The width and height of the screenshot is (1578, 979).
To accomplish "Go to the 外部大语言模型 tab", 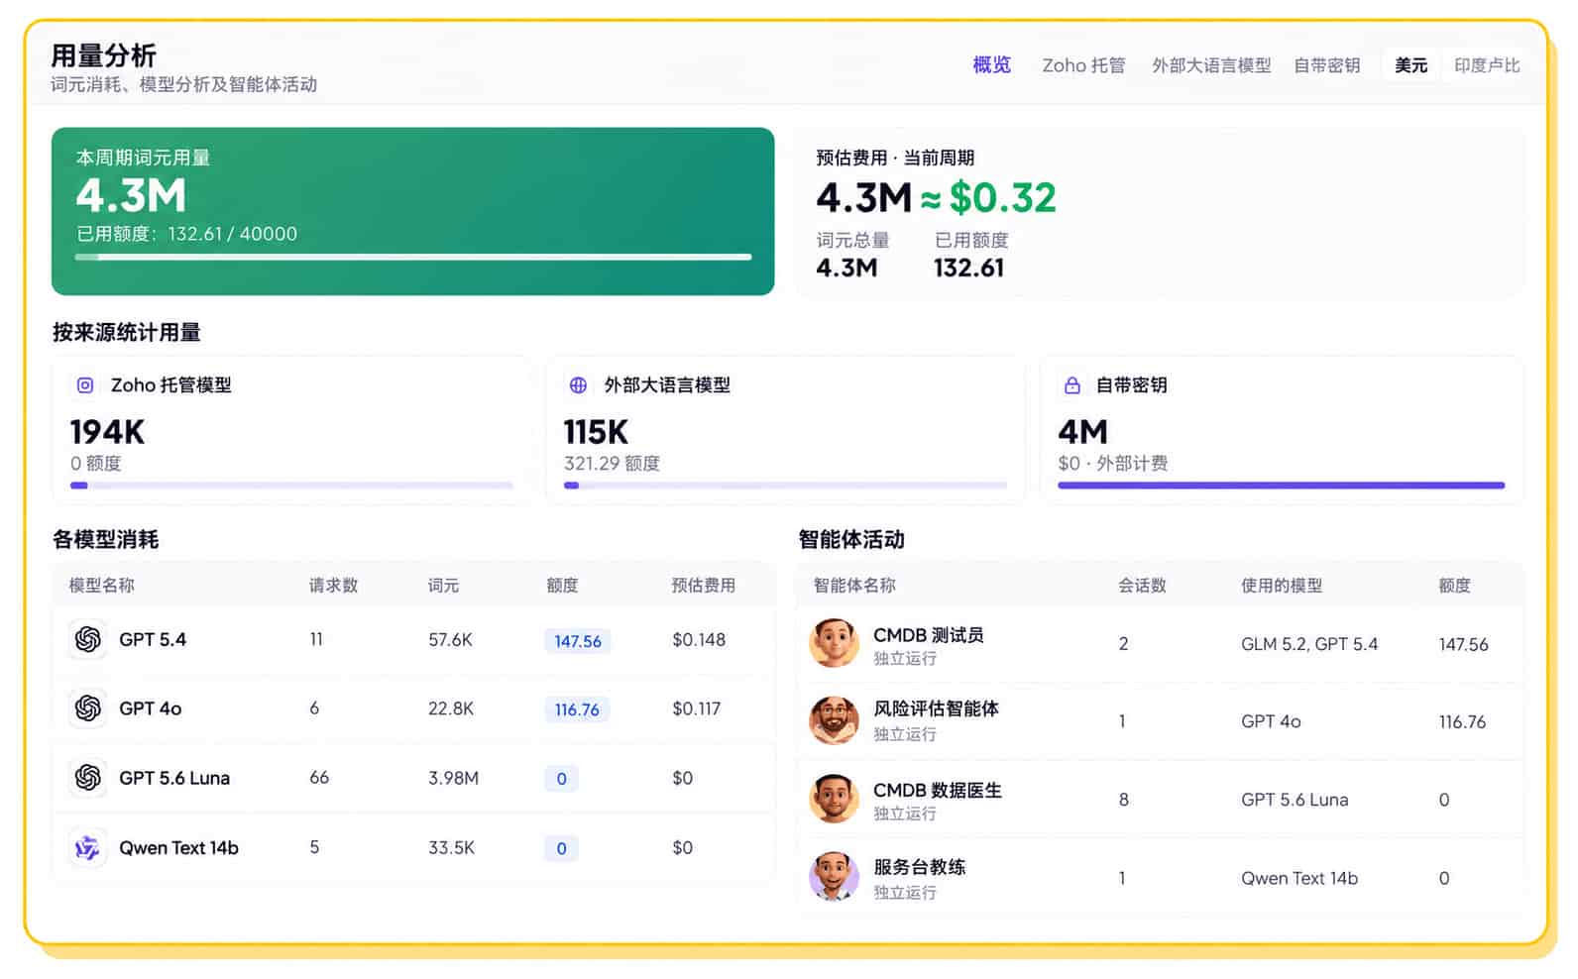I will pos(1211,65).
